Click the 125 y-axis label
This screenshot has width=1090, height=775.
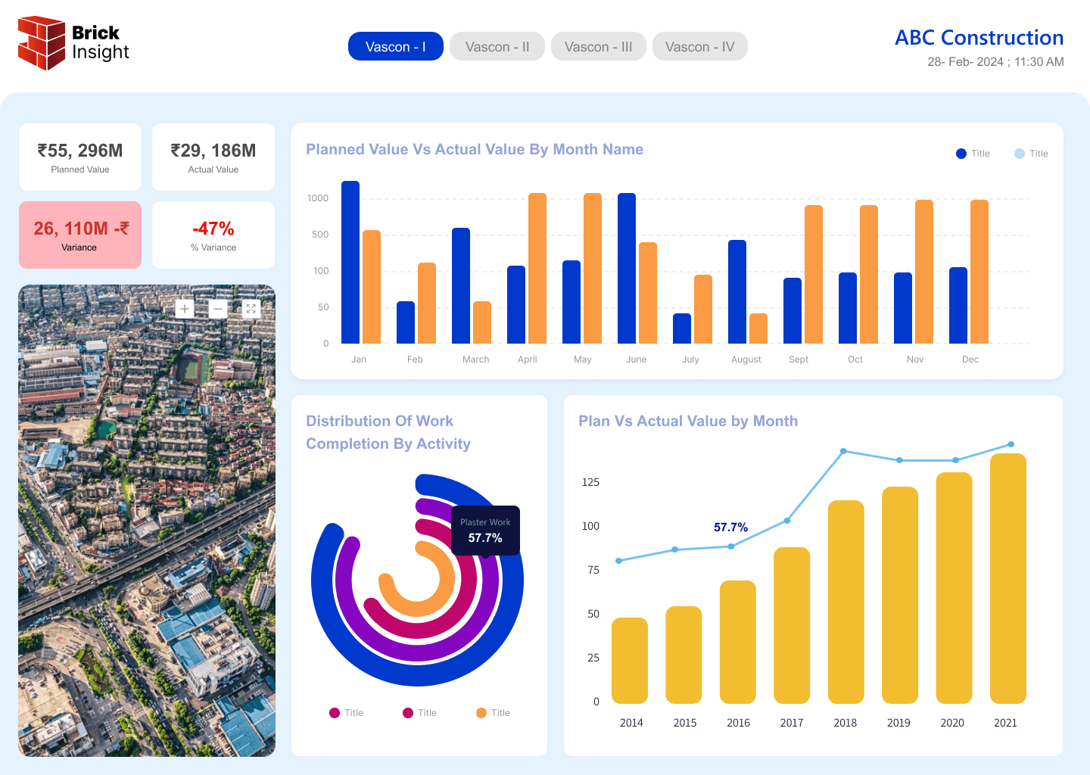click(x=590, y=482)
